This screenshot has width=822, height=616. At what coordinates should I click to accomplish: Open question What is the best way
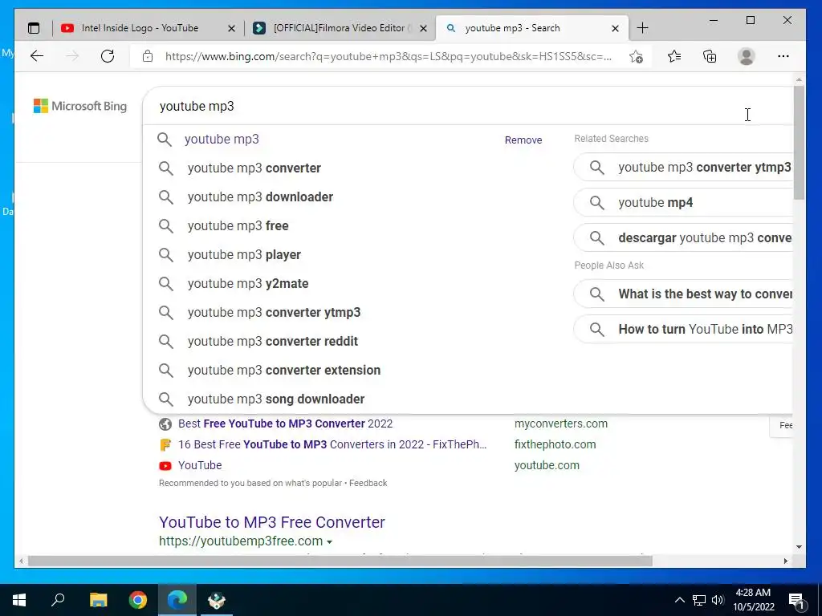(684, 294)
